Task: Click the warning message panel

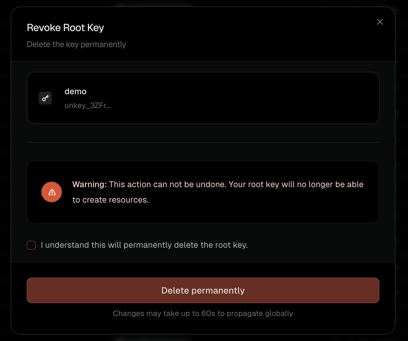Action: (x=203, y=192)
